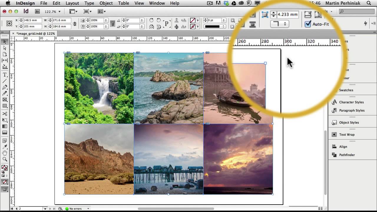377x212 pixels.
Task: Open the File menu
Action: coord(44,3)
